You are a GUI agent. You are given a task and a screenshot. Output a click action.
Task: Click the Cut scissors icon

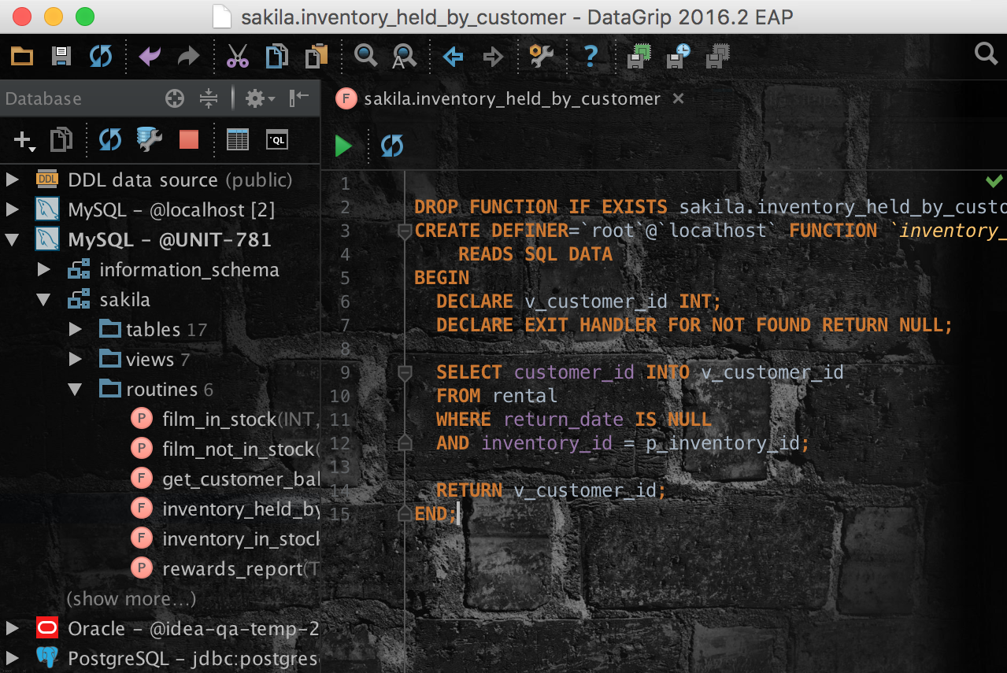[x=237, y=56]
